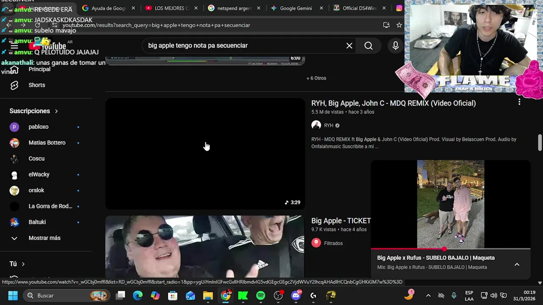Viewport: 543px width, 305px height.
Task: Bookmark this page with the star
Action: coord(399,25)
